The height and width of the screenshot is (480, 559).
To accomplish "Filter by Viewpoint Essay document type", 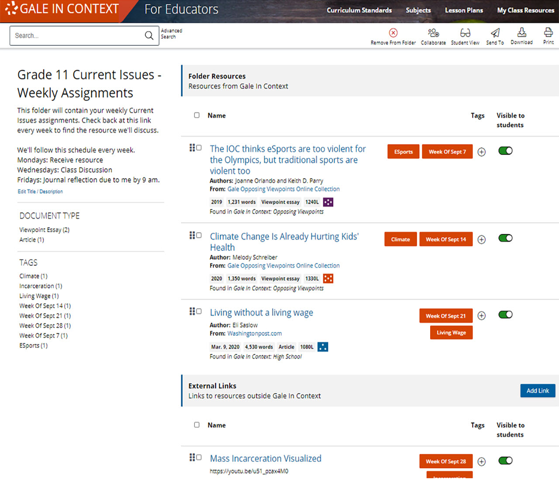I will tap(44, 230).
